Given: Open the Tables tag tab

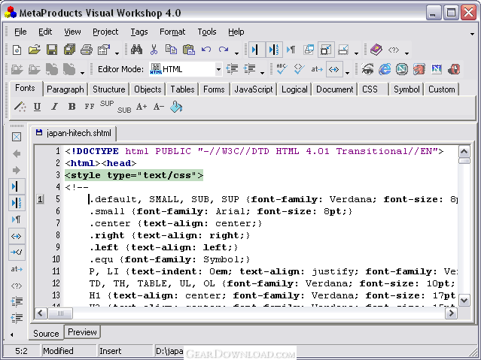Looking at the screenshot, I should pyautogui.click(x=182, y=89).
